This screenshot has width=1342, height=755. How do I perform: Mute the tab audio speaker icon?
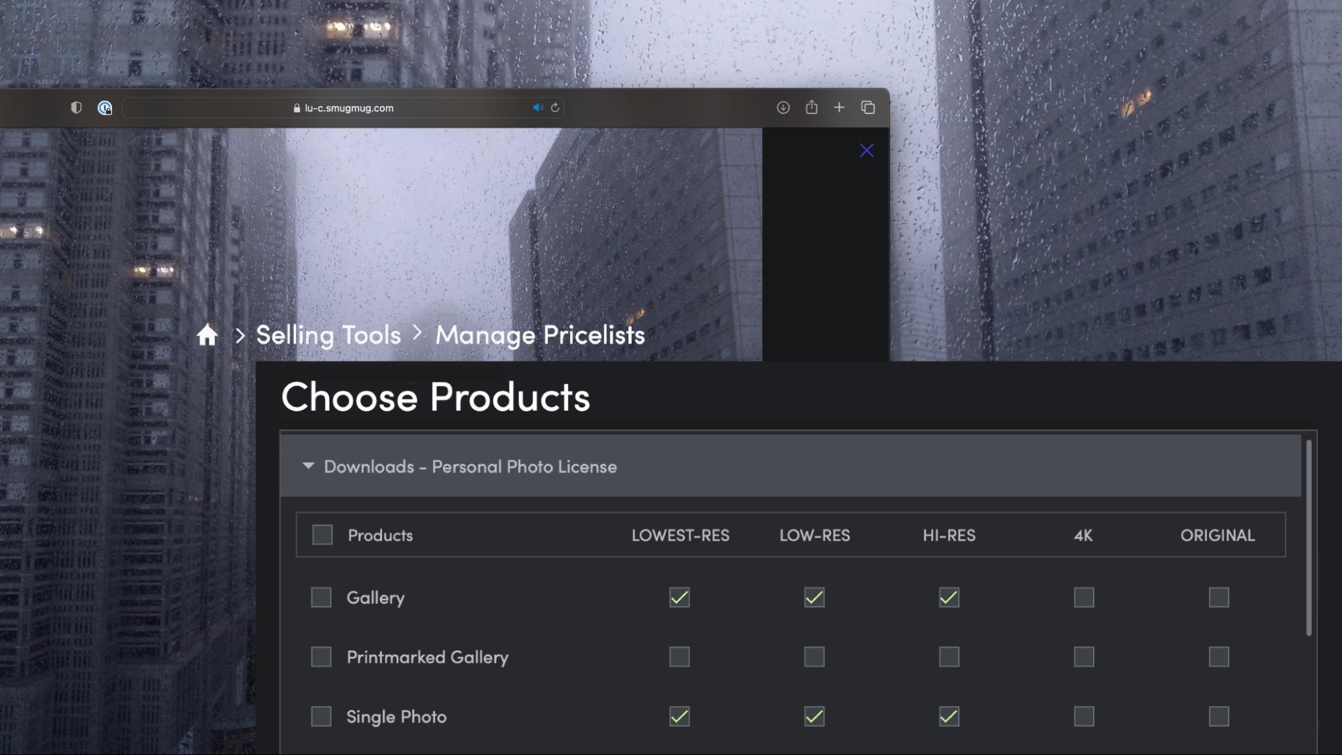coord(538,107)
